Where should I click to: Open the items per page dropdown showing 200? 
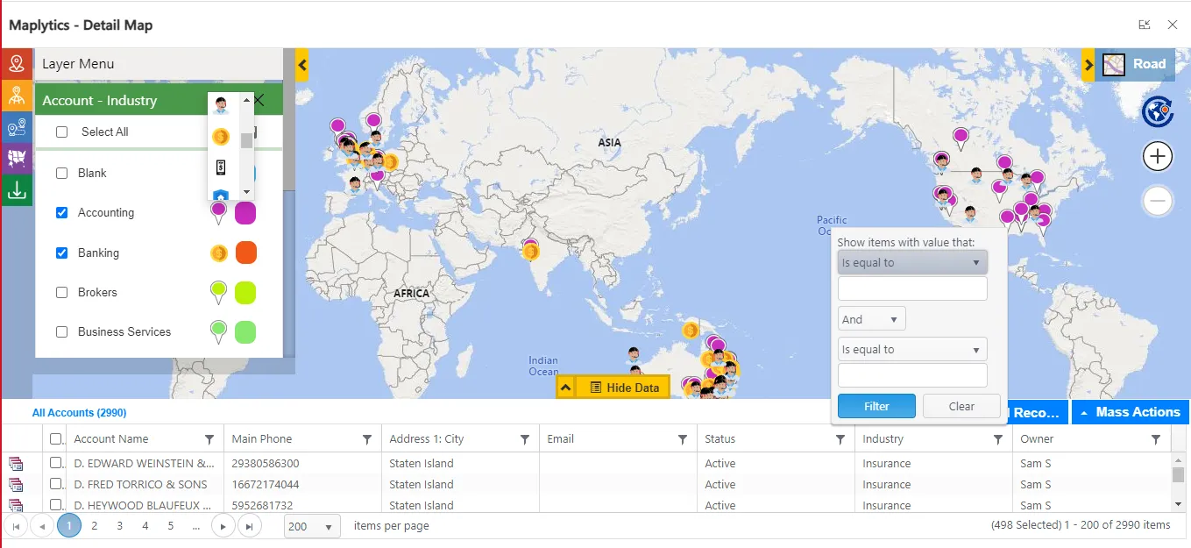pyautogui.click(x=311, y=526)
